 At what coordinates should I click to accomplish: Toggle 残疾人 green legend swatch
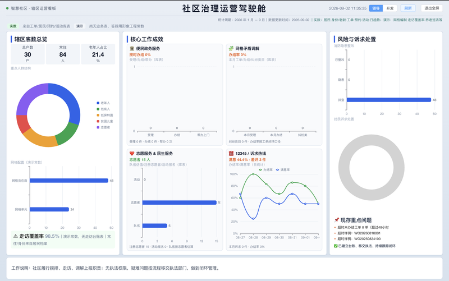point(98,109)
